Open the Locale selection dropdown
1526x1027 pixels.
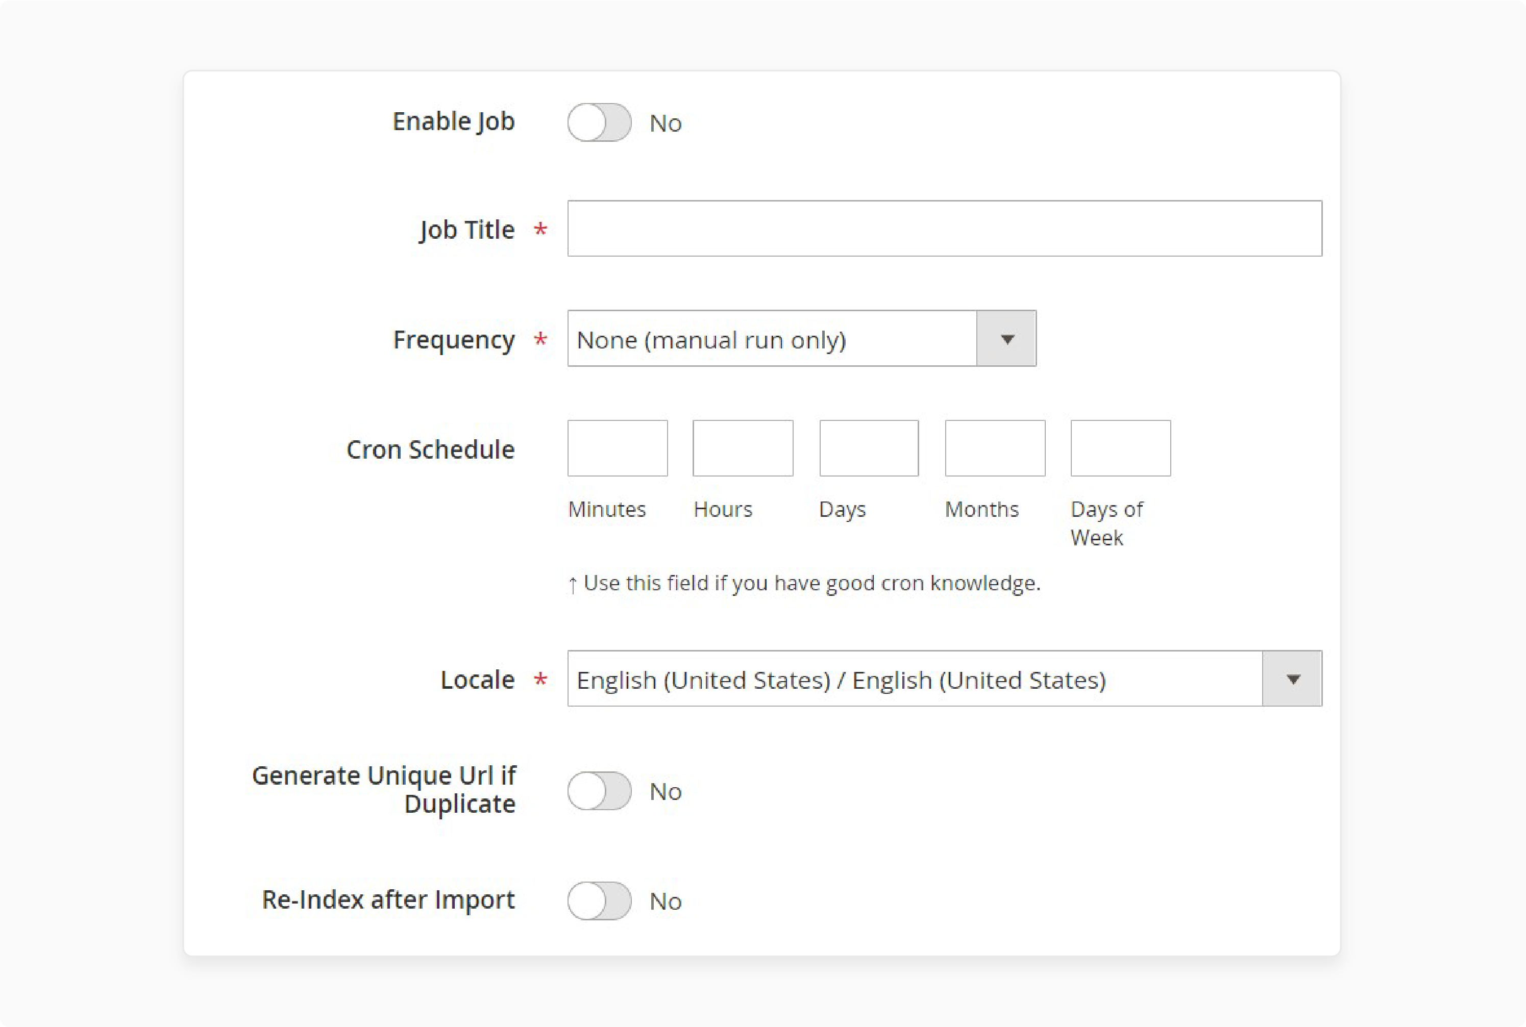click(x=1292, y=679)
